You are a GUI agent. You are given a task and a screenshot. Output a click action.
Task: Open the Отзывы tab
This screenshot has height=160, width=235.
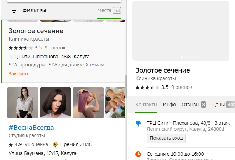194,105
